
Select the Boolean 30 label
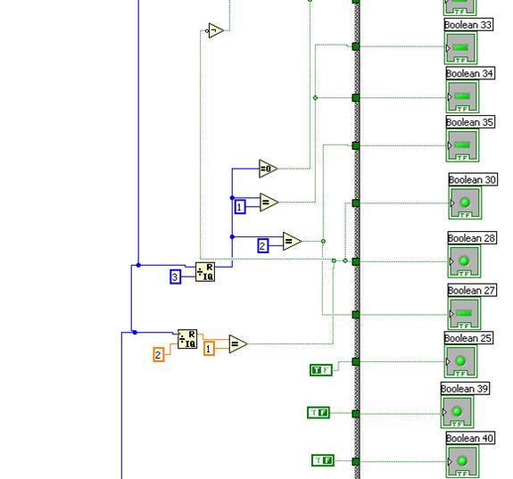(473, 179)
